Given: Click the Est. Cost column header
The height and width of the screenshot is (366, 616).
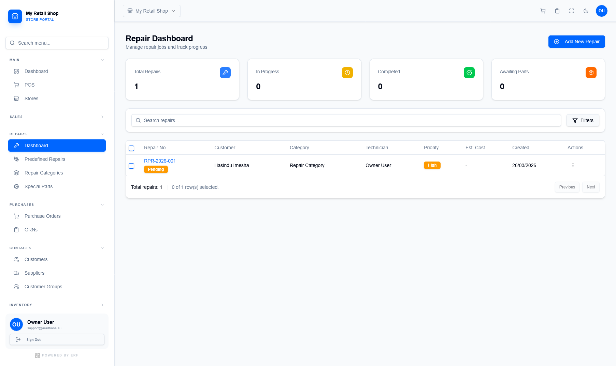Looking at the screenshot, I should point(475,148).
